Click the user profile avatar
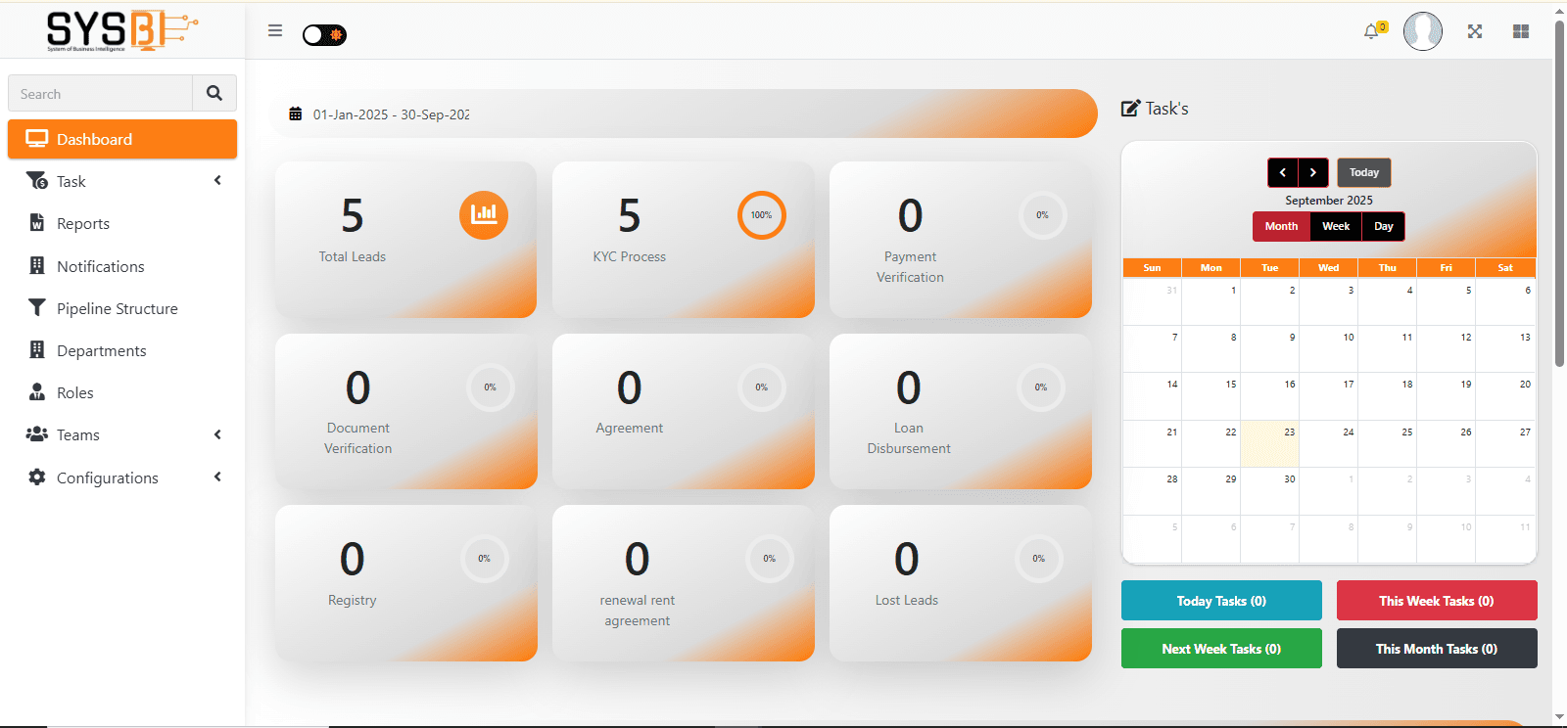The image size is (1567, 728). (1422, 31)
